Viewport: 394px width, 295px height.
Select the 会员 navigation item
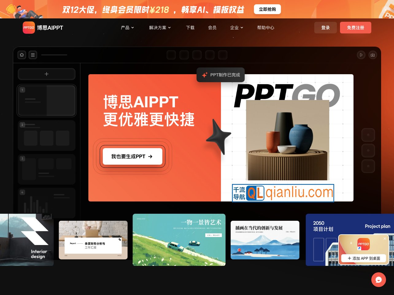(x=212, y=28)
